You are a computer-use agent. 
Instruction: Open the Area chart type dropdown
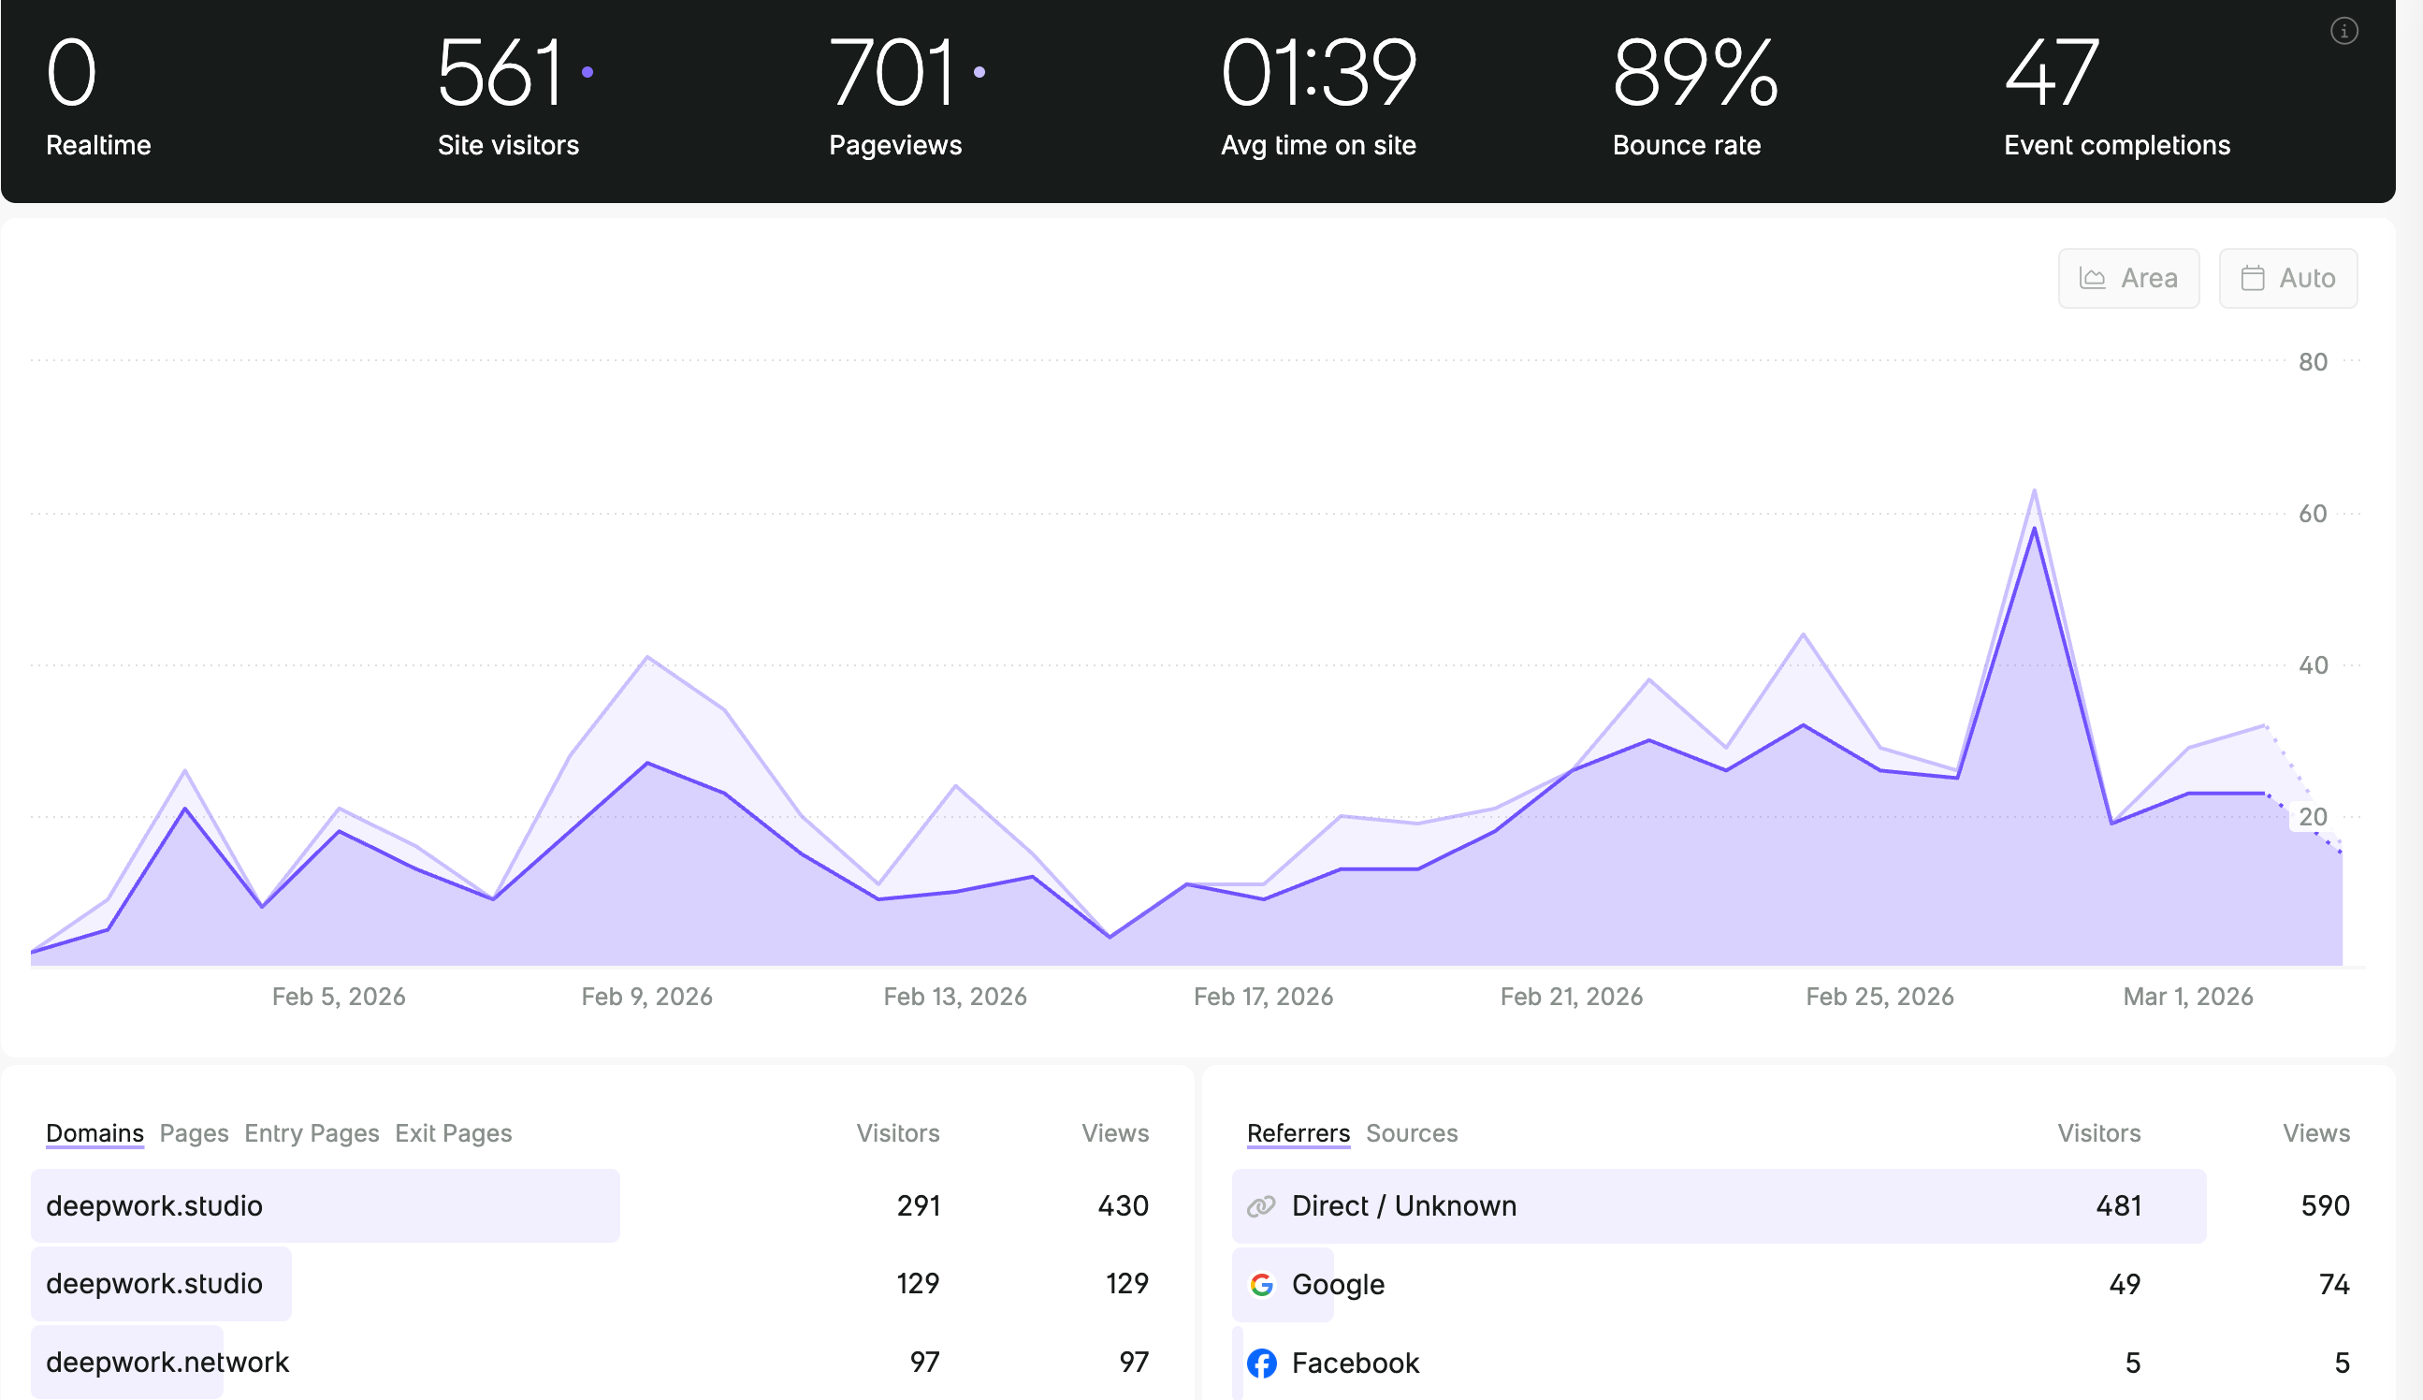(x=2128, y=279)
